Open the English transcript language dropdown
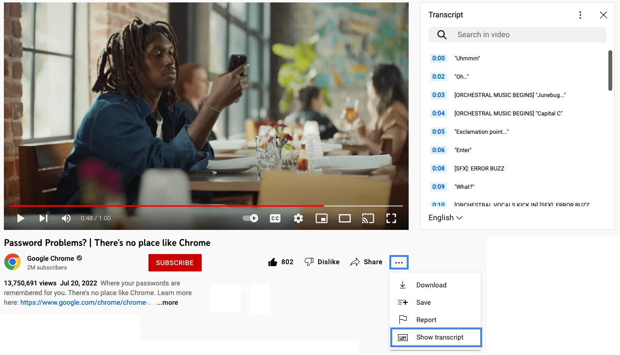The height and width of the screenshot is (355, 620). coord(445,217)
